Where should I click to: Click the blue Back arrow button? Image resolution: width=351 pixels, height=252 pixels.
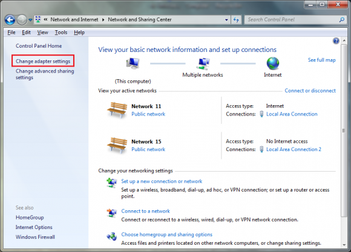click(10, 20)
